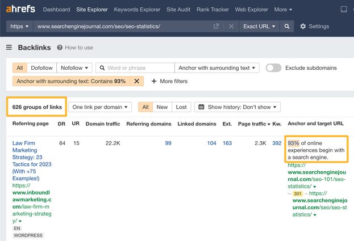This screenshot has height=241, width=354.
Task: Open Rank Tracker
Action: [x=213, y=10]
